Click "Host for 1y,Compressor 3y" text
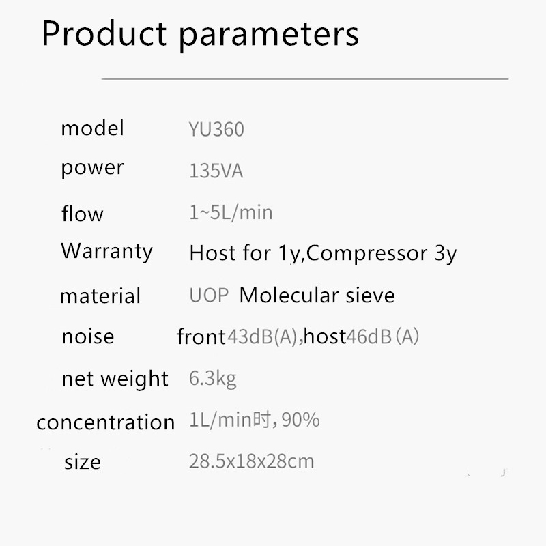546x546 pixels. click(323, 254)
